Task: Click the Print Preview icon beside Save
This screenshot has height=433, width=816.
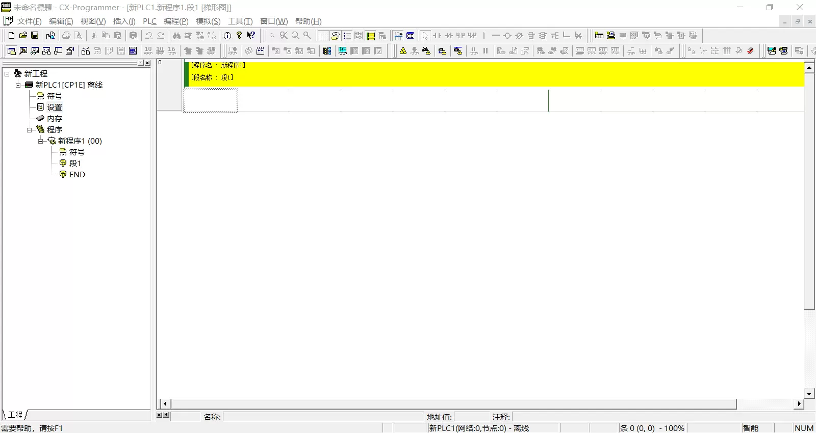Action: coord(50,35)
